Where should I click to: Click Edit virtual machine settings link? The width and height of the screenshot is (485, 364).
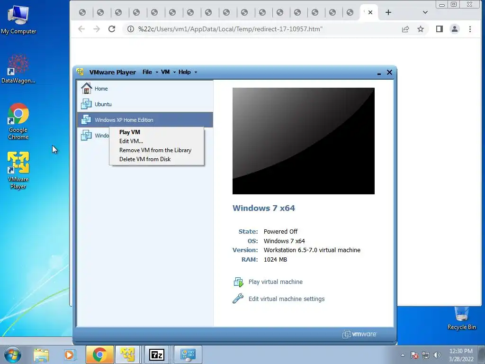pyautogui.click(x=287, y=299)
